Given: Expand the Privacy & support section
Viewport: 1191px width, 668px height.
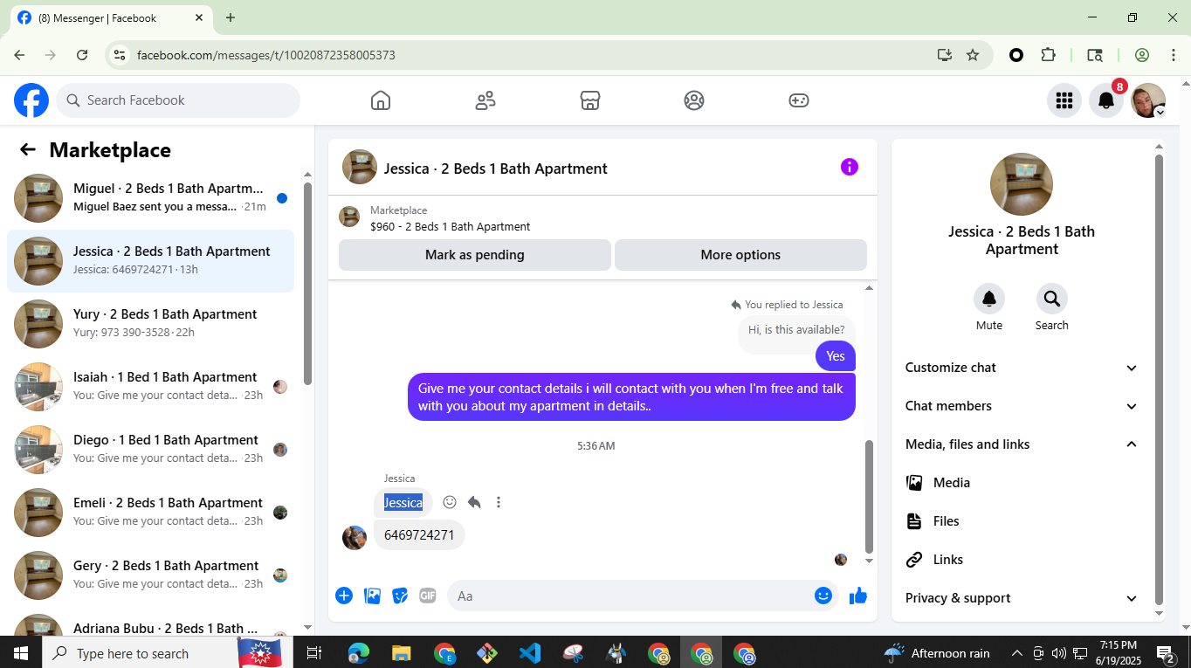Looking at the screenshot, I should [x=1022, y=598].
